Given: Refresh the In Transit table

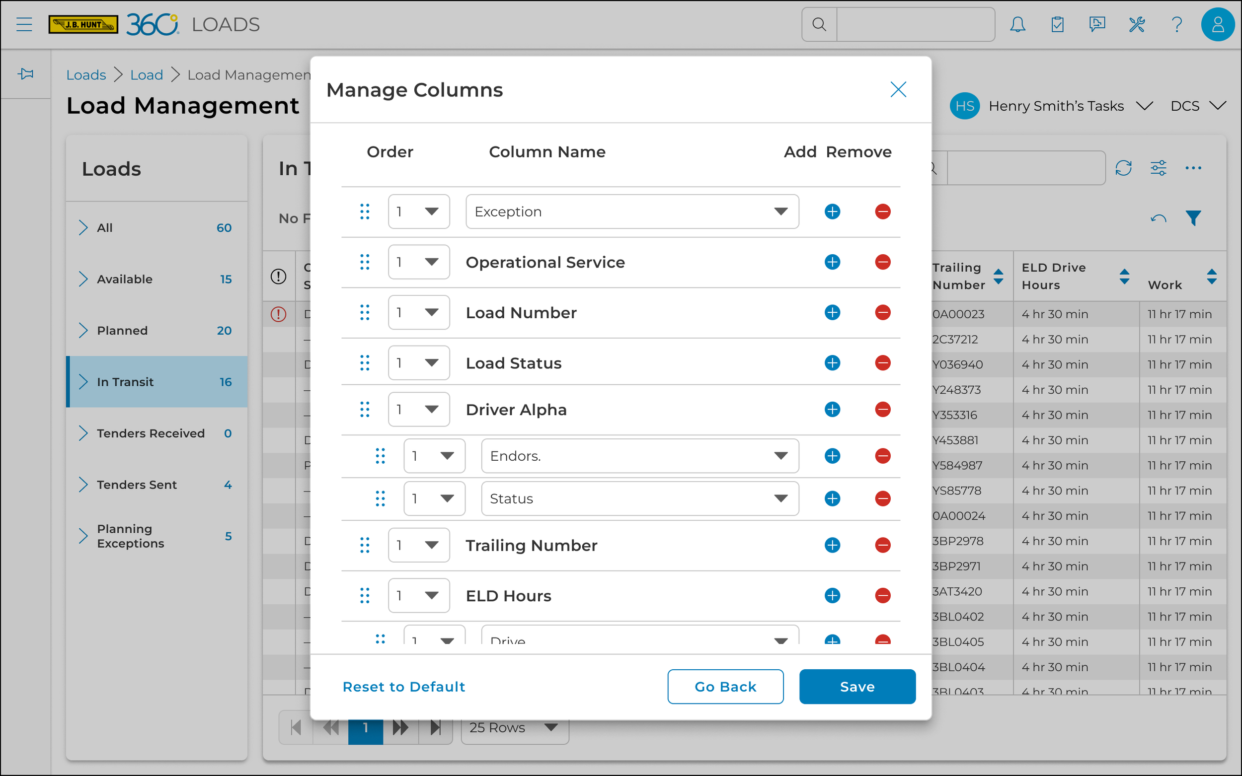Looking at the screenshot, I should pos(1124,168).
